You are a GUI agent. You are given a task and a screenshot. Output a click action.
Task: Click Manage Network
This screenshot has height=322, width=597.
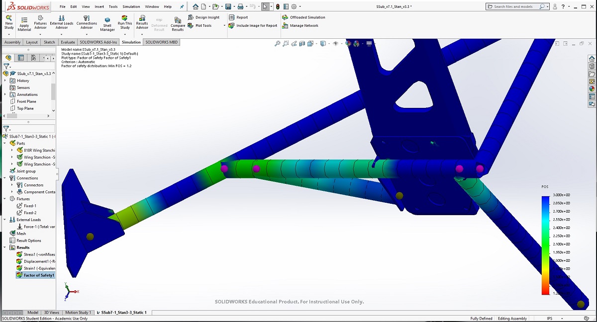pos(300,25)
